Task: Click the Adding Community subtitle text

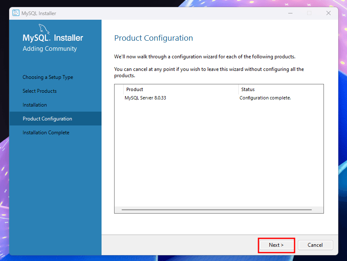Action: 50,49
